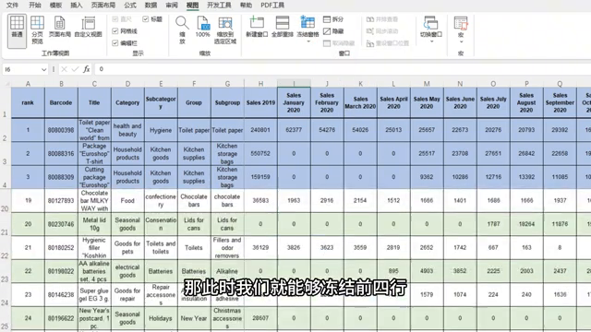Switch to the 帮助 Help tab

point(247,6)
